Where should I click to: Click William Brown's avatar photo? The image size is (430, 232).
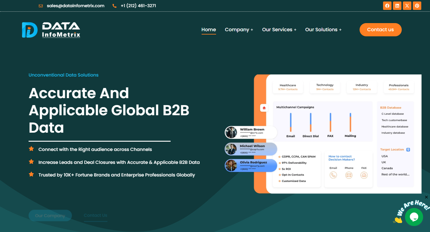click(x=231, y=132)
